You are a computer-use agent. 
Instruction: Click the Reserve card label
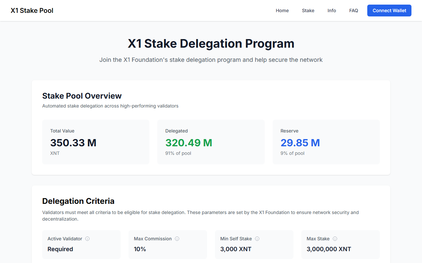point(289,131)
